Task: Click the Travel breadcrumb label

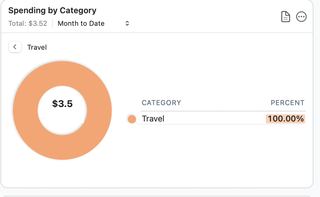Action: coord(37,47)
